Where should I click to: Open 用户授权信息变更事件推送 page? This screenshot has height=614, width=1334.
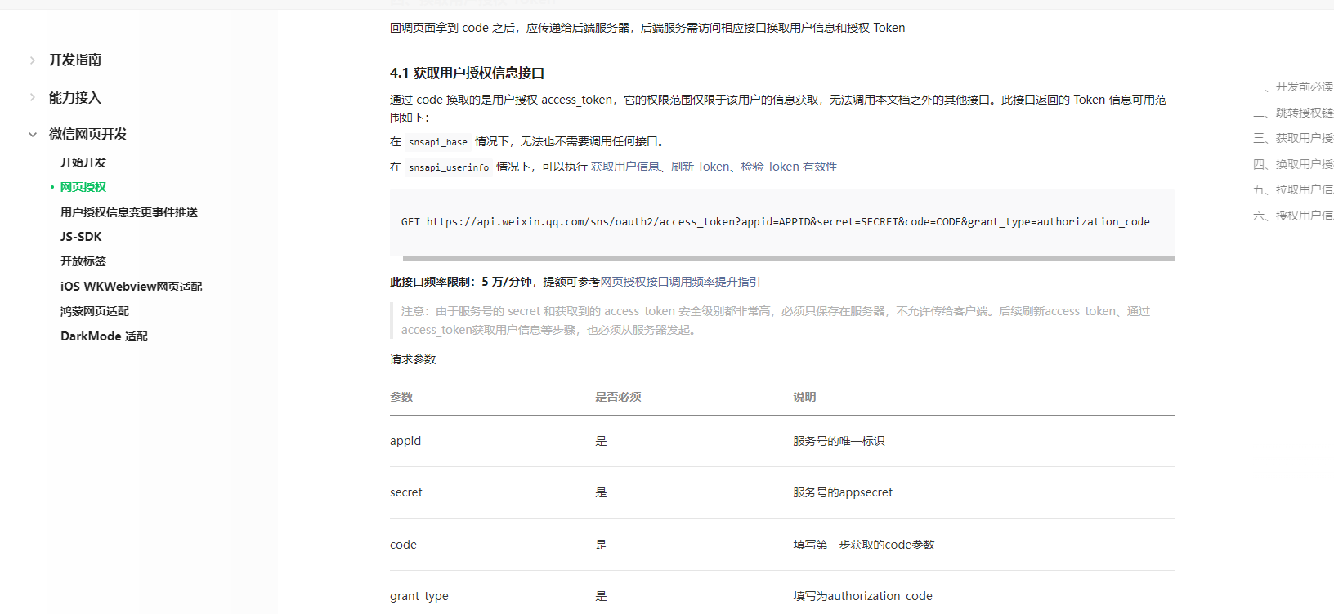129,212
